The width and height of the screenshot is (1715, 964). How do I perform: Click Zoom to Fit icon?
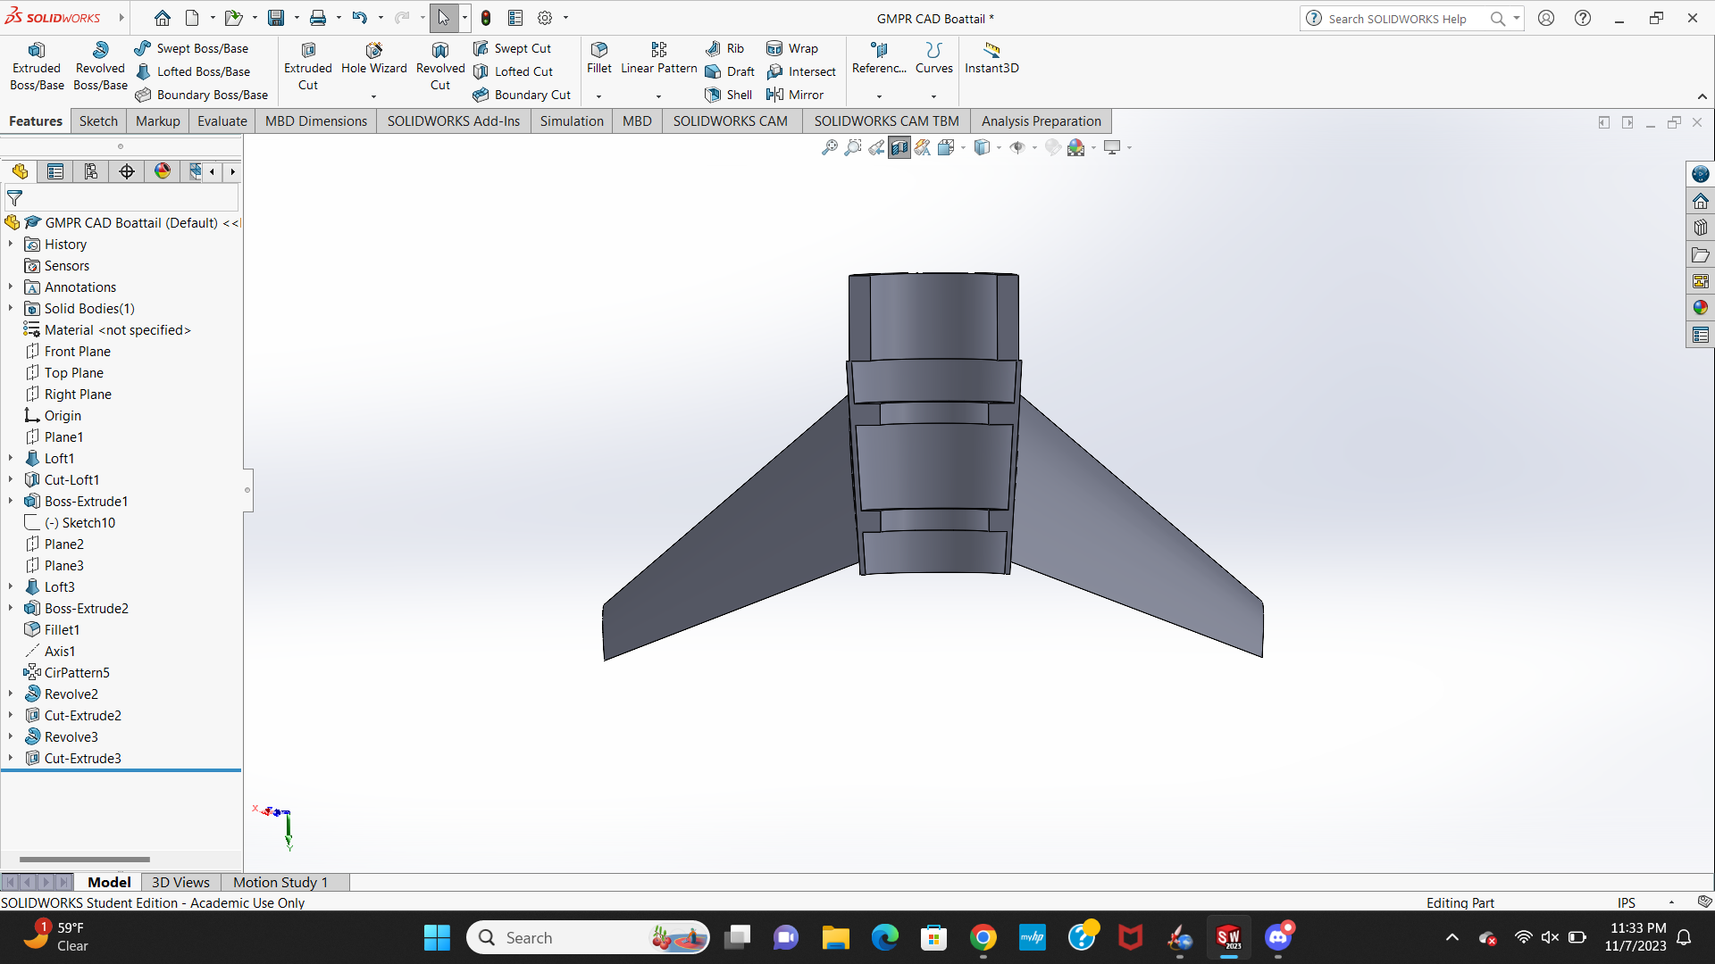[829, 147]
